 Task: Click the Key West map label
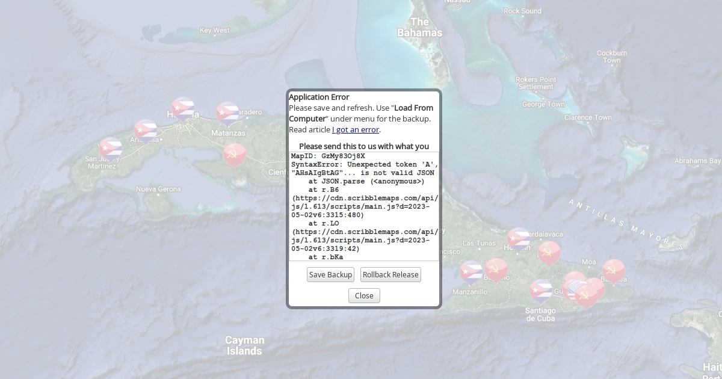214,30
